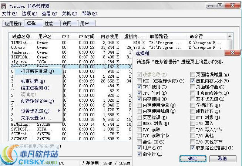Enable 页面错误增量(A) checkbox
The image size is (242, 166).
tap(192, 75)
